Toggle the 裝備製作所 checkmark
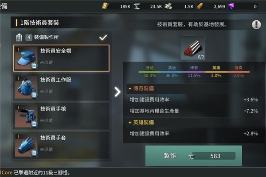Screen dimensions: 266x177 (103, 37)
